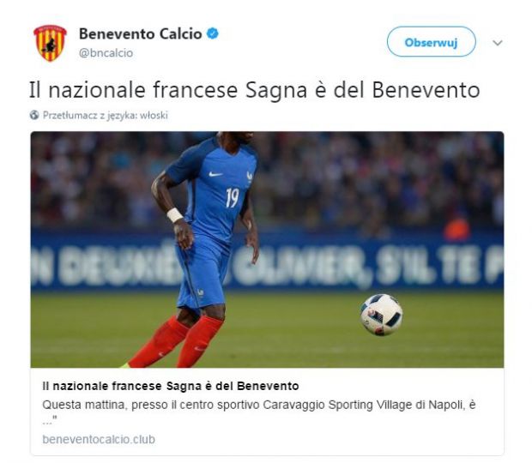Viewport: 532px width, 463px height.
Task: Click the card description starting Questa mattina
Action: pos(259,411)
